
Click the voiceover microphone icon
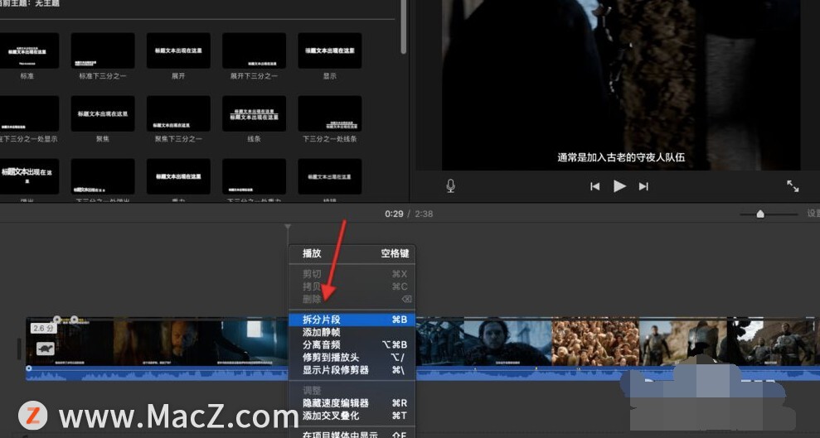pyautogui.click(x=451, y=185)
